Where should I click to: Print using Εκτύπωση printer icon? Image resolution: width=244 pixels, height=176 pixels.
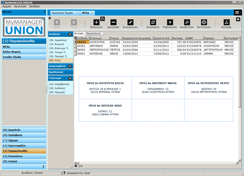pyautogui.click(x=204, y=22)
